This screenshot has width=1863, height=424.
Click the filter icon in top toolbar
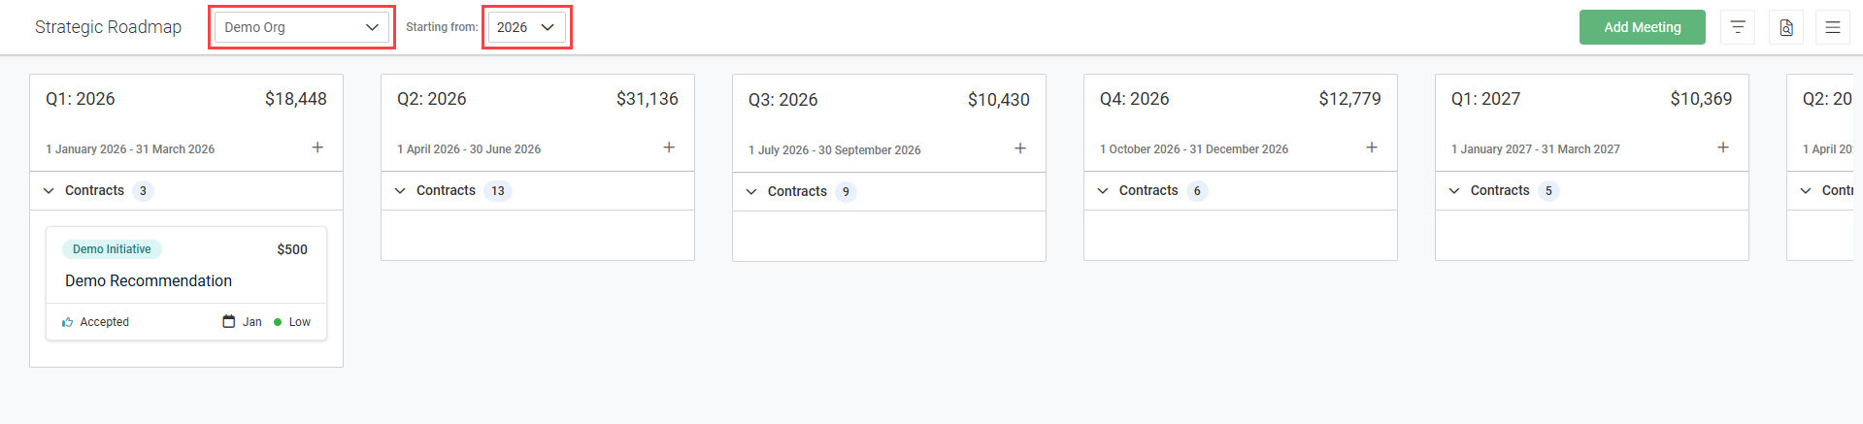click(x=1738, y=27)
